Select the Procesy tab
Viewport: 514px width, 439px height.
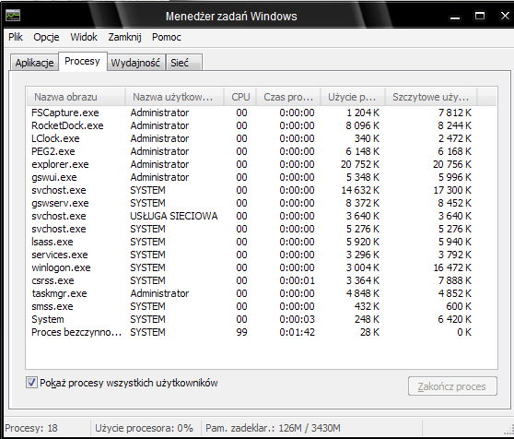[x=82, y=61]
